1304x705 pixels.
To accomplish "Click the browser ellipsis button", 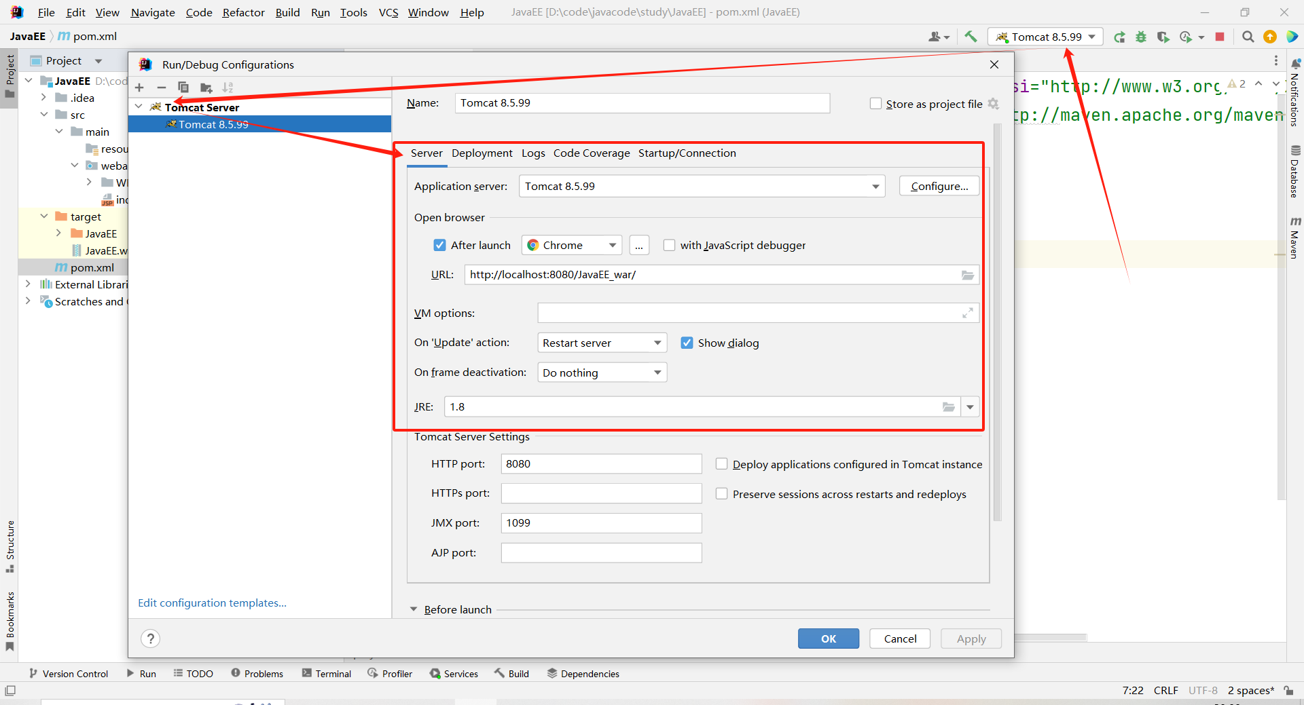I will [639, 246].
